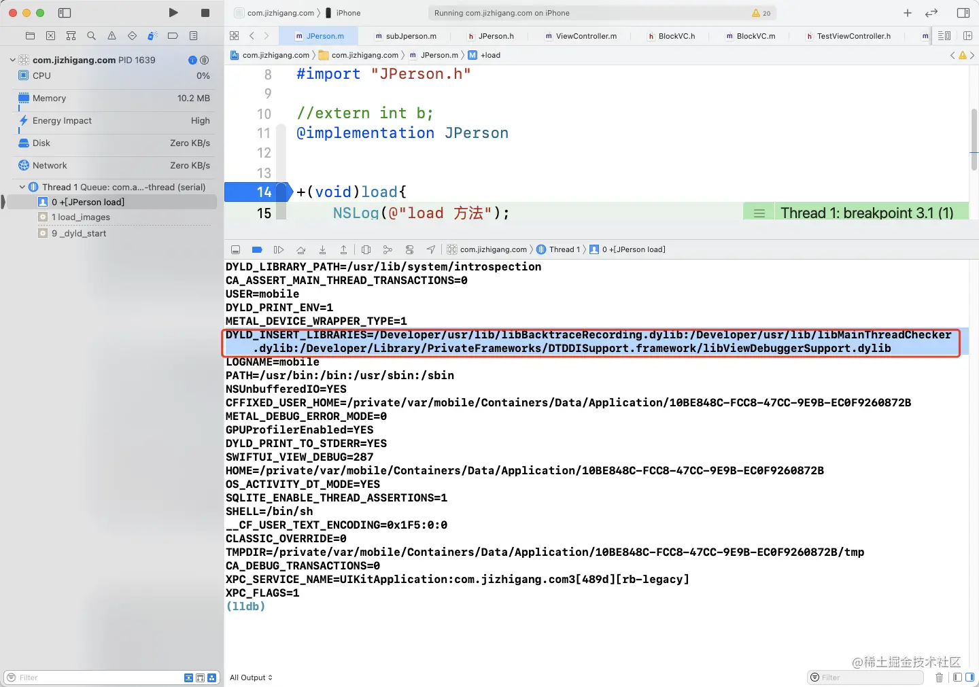The image size is (979, 687).
Task: Open the JPerson.m jump bar item
Action: 434,55
